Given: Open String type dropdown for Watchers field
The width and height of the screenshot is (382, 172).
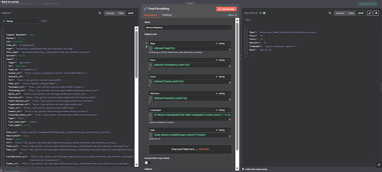Looking at the screenshot, I should (x=223, y=93).
